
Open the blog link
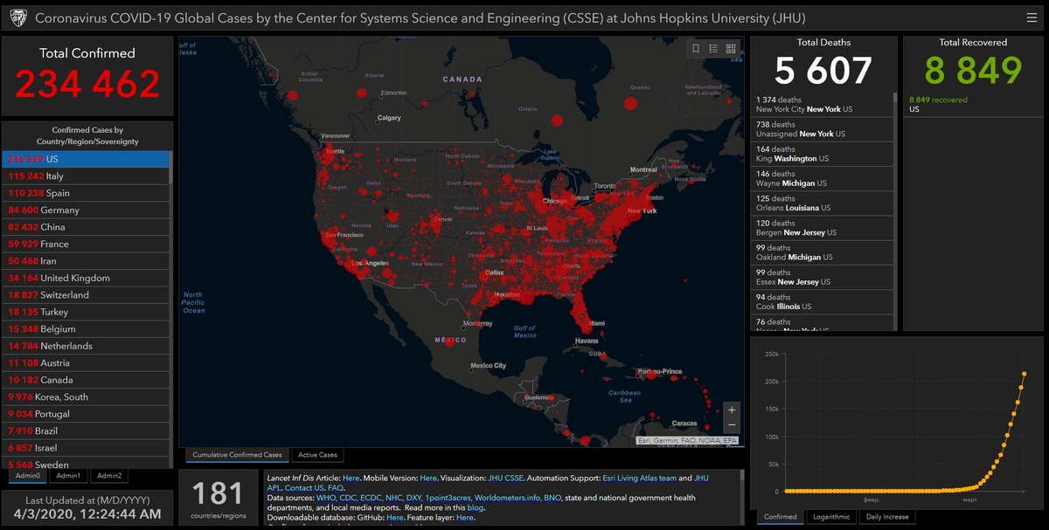click(x=475, y=507)
